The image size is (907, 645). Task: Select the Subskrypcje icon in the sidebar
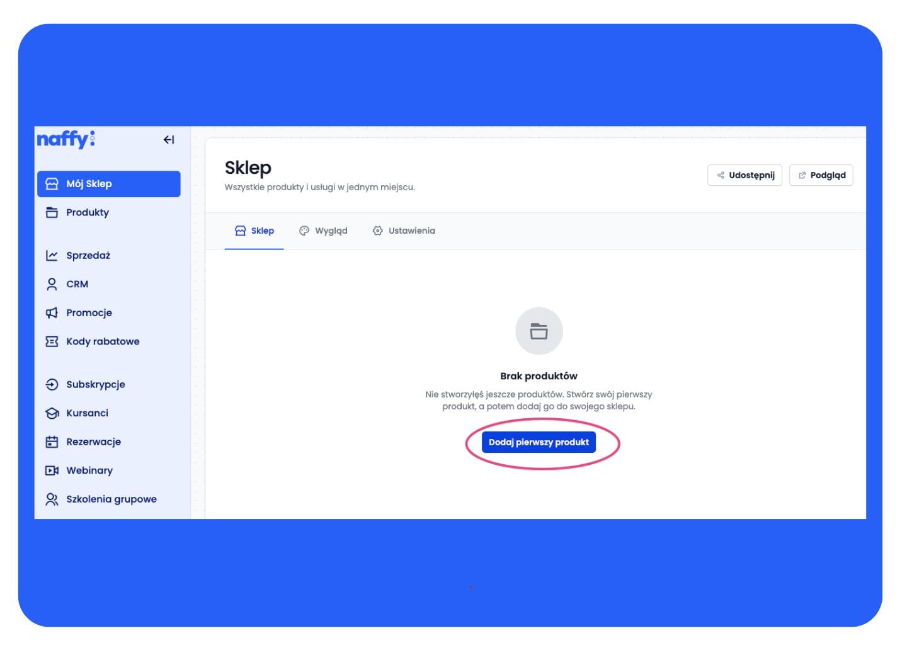(x=52, y=384)
